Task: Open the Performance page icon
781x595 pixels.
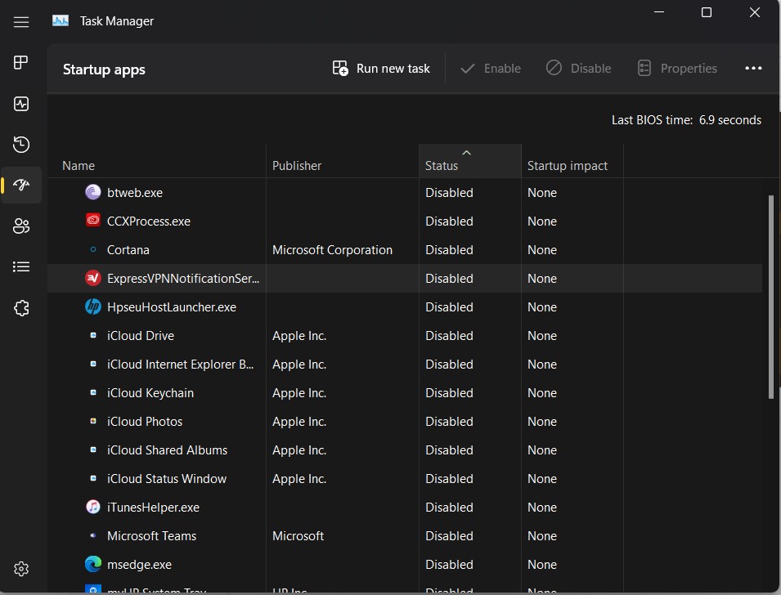Action: tap(21, 104)
